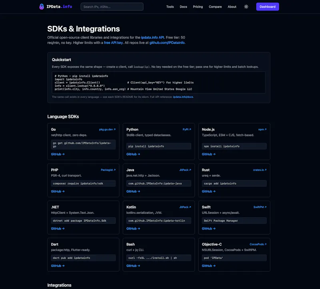Open the Kotlin SDK GitHub link
Image resolution: width=320 pixels, height=289 pixels.
coord(133,229)
